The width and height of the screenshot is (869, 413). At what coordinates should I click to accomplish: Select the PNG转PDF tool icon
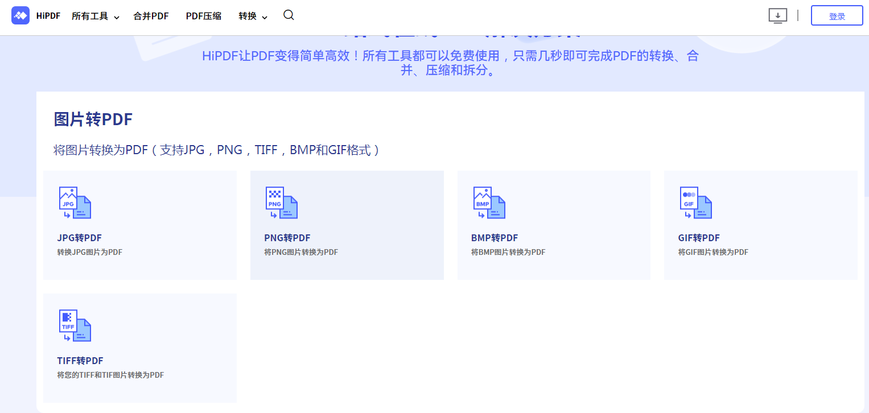(x=281, y=203)
